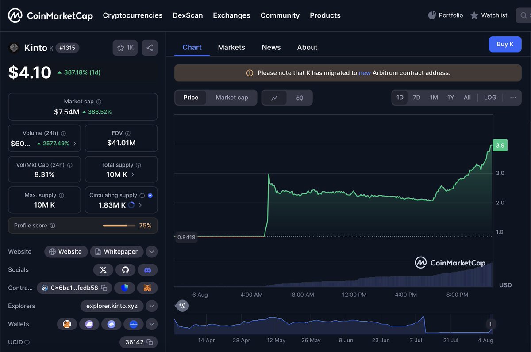
Task: Select the candlestick chart type
Action: pyautogui.click(x=300, y=98)
